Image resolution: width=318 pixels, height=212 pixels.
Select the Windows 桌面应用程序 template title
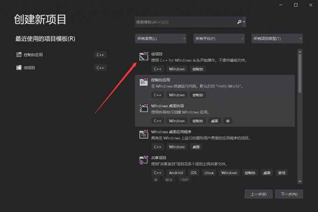(x=171, y=132)
